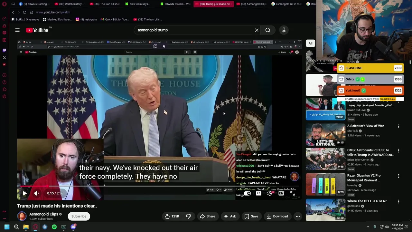This screenshot has height=232, width=412.
Task: Switch to the 'd0wwN Stream' Kick tab
Action: click(175, 4)
